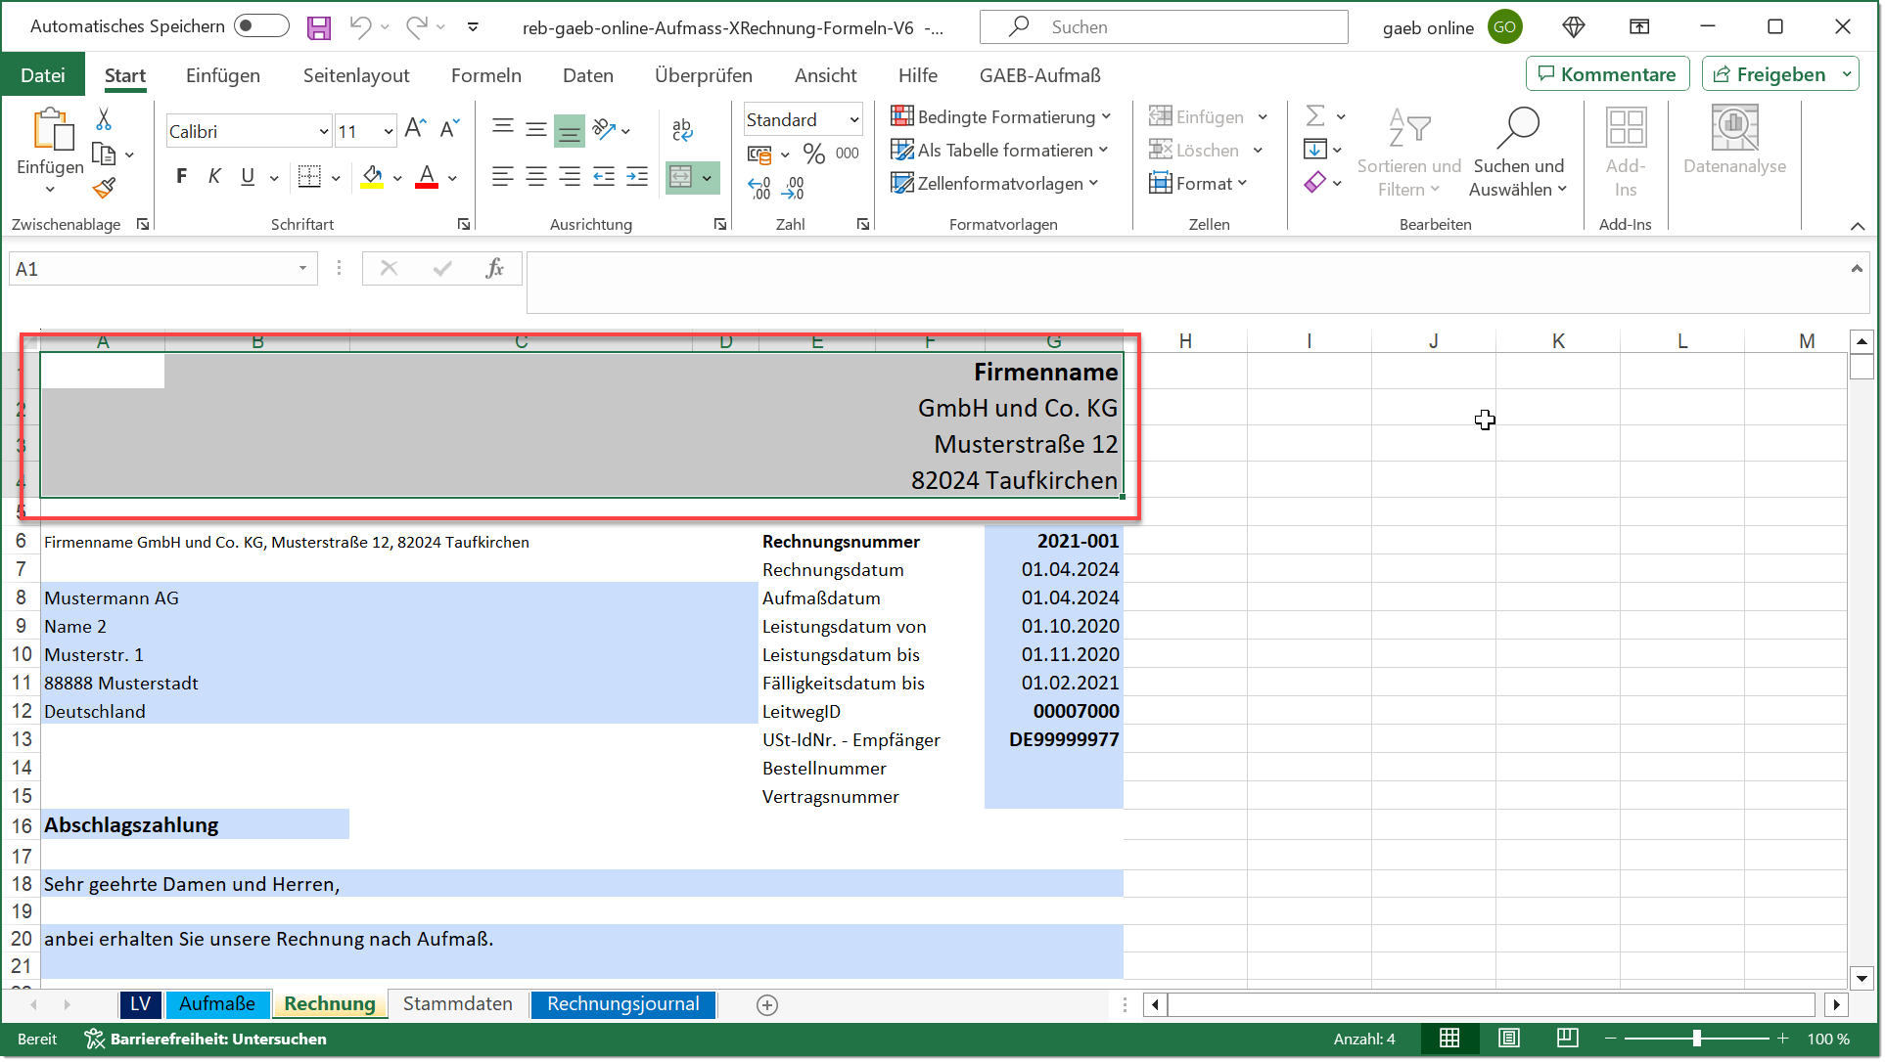Open the font name Calibri dropdown

point(323,131)
